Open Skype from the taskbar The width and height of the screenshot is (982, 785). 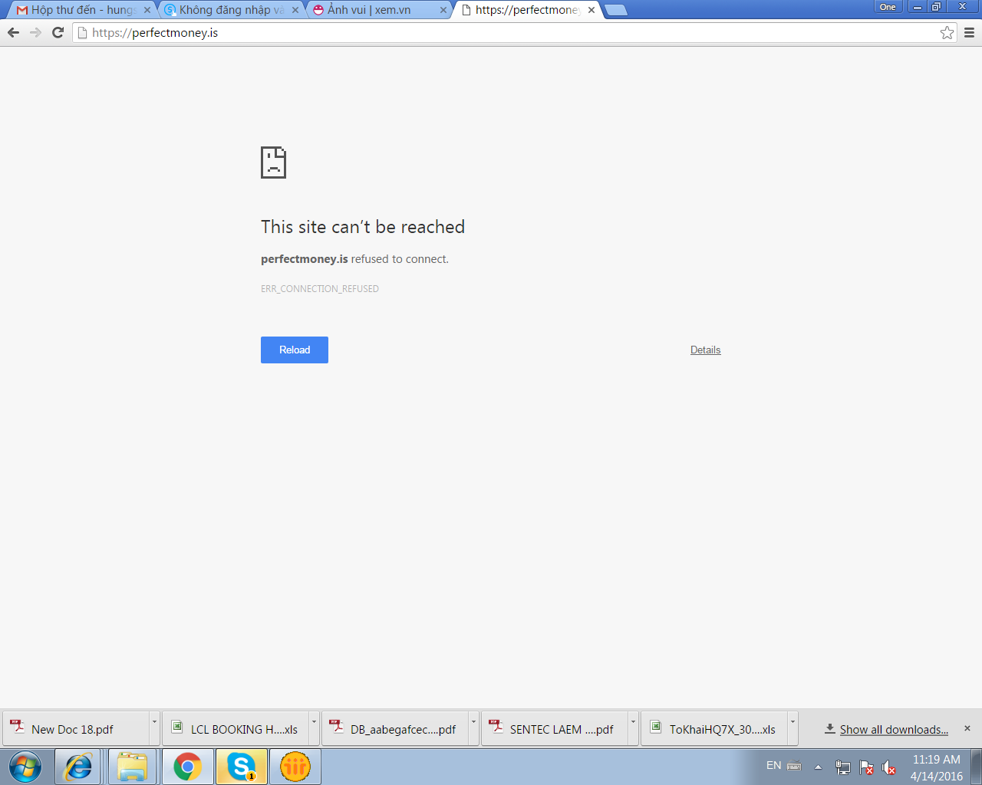242,767
